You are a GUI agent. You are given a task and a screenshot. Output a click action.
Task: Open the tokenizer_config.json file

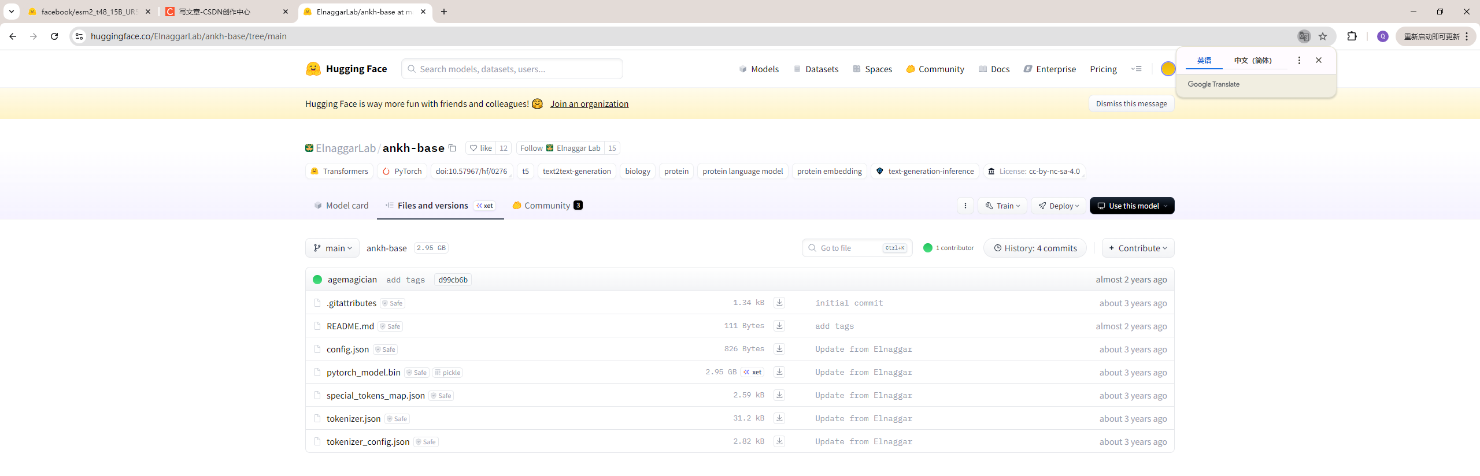(368, 441)
